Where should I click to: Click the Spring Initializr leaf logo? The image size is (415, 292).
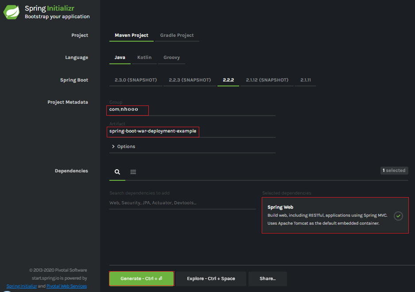pos(11,12)
